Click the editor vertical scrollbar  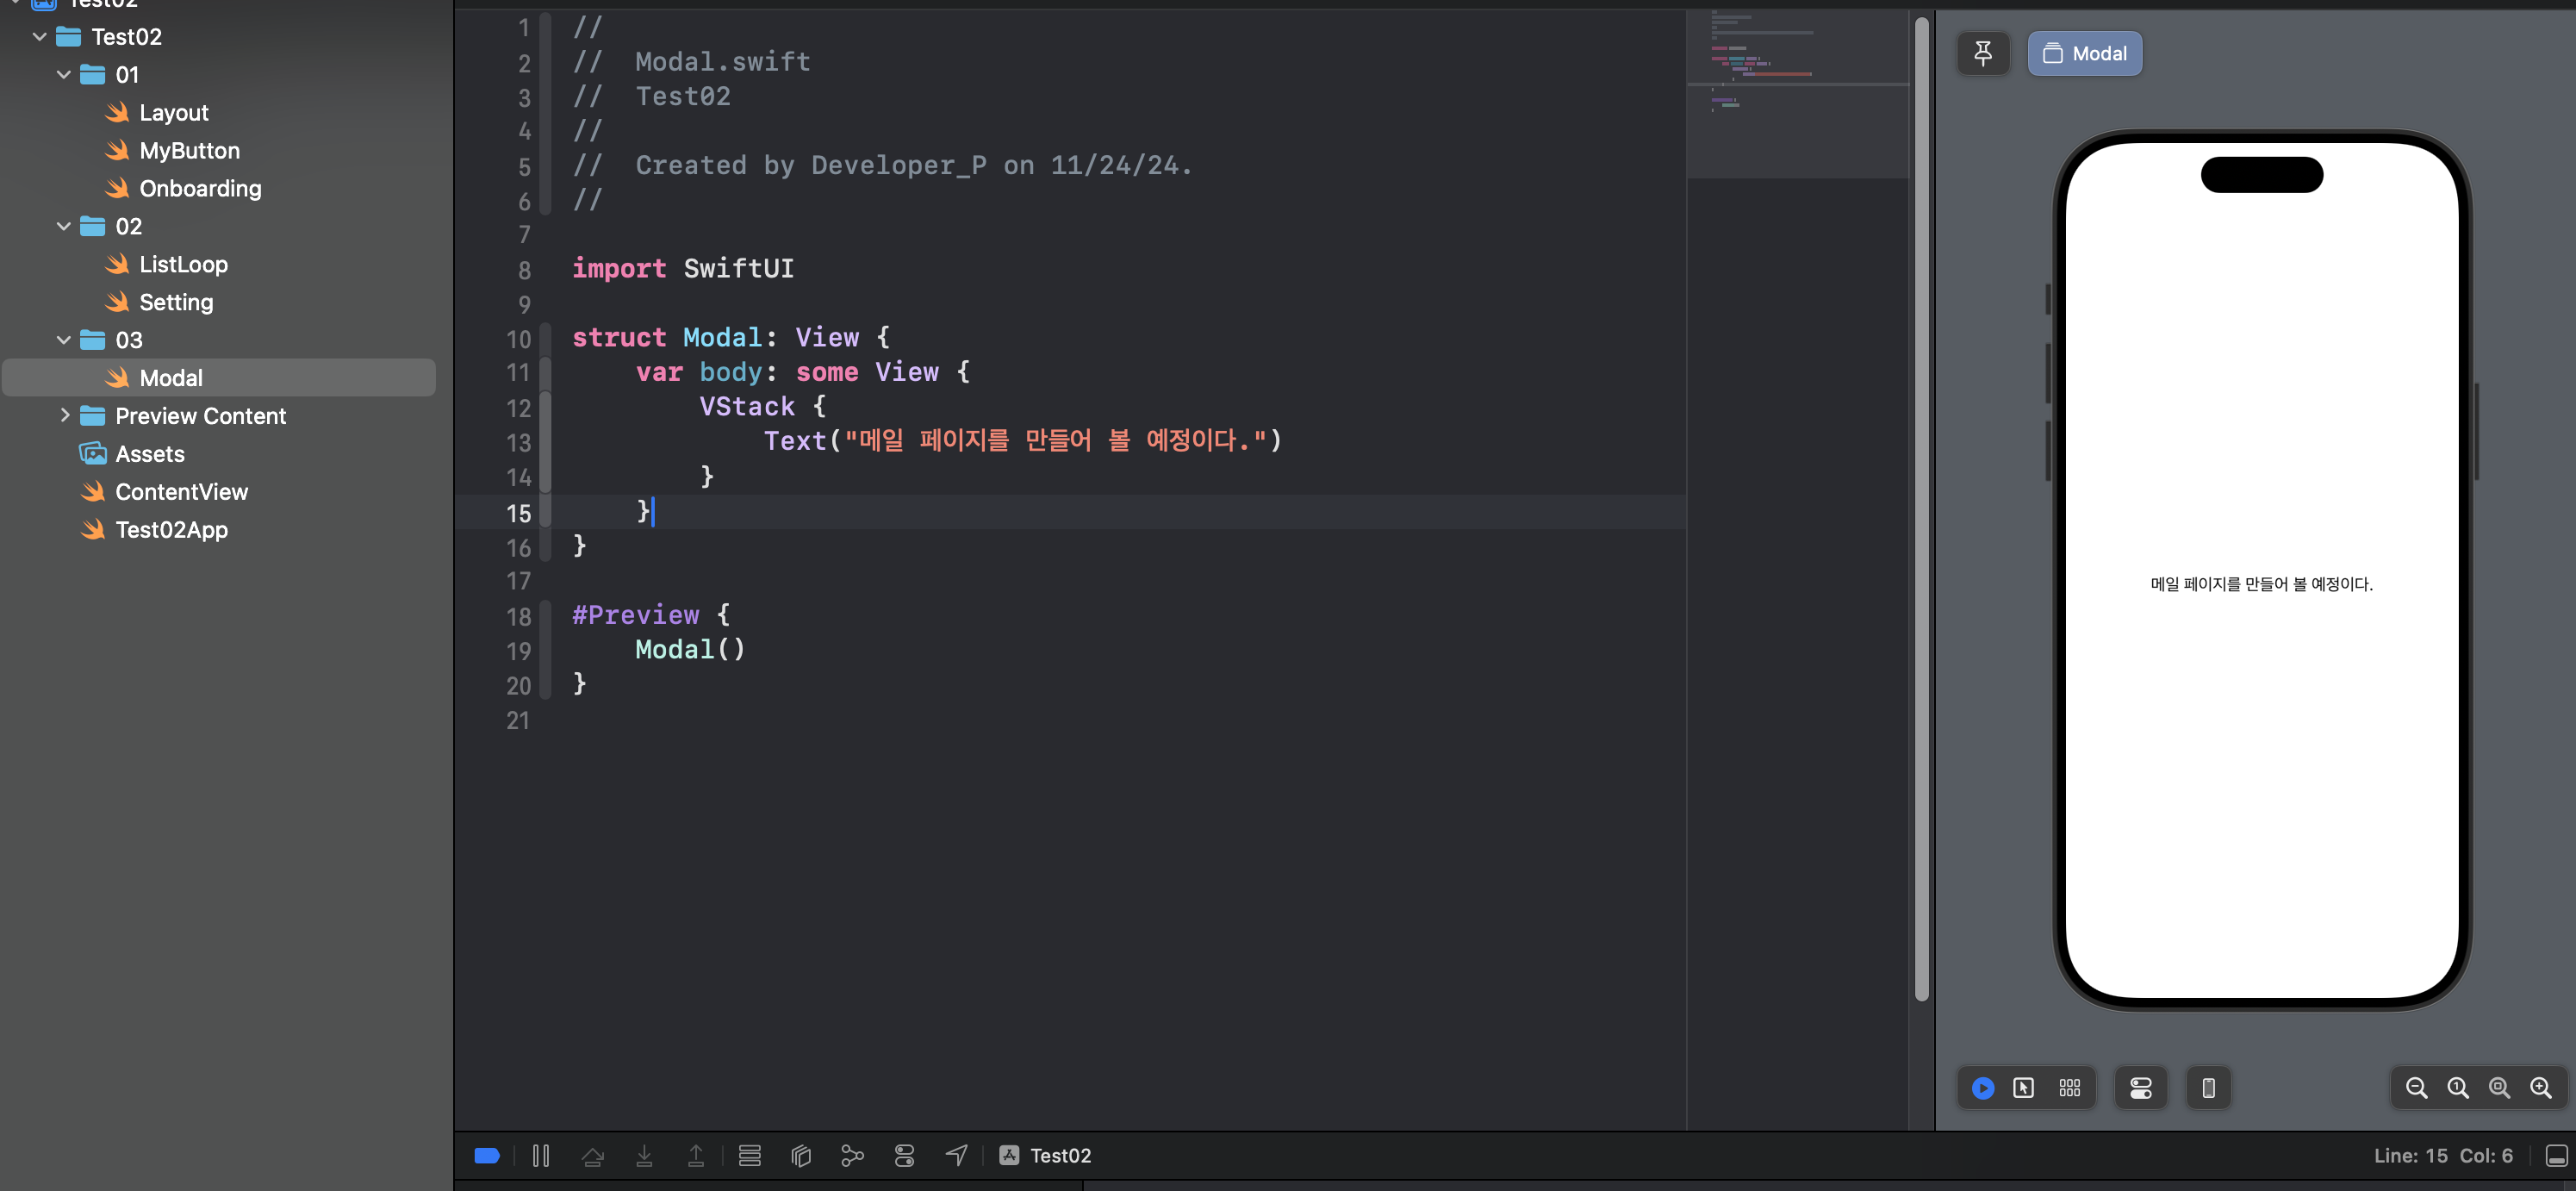(1920, 500)
